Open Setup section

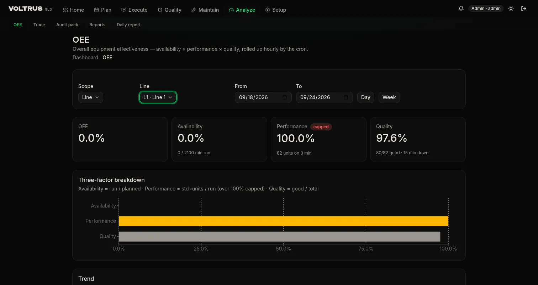point(276,10)
